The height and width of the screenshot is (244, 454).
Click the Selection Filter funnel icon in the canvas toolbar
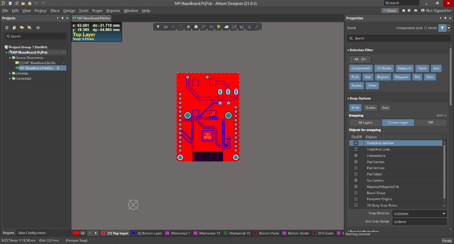158,27
